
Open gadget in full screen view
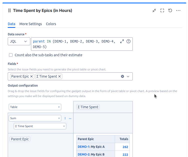162,10
